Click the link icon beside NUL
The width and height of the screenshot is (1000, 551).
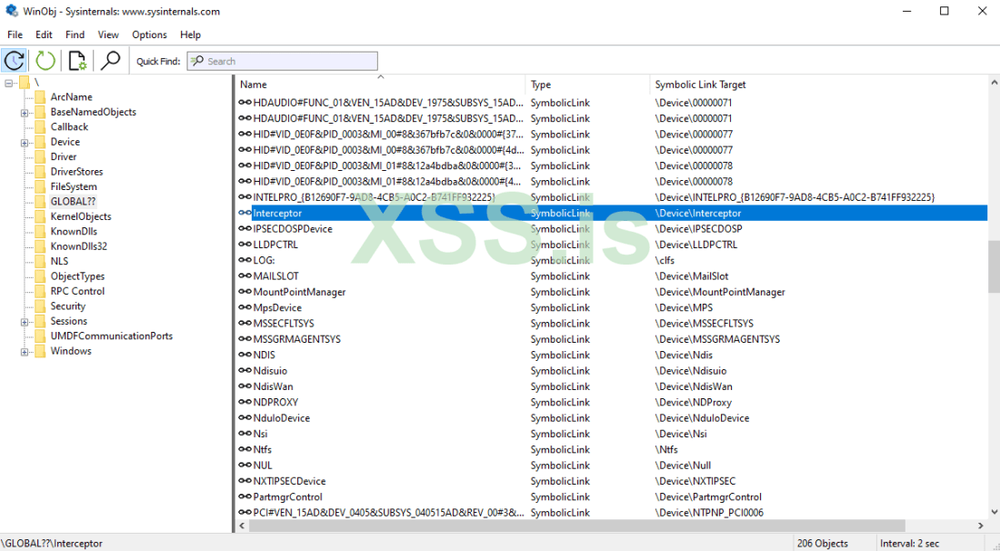(245, 466)
